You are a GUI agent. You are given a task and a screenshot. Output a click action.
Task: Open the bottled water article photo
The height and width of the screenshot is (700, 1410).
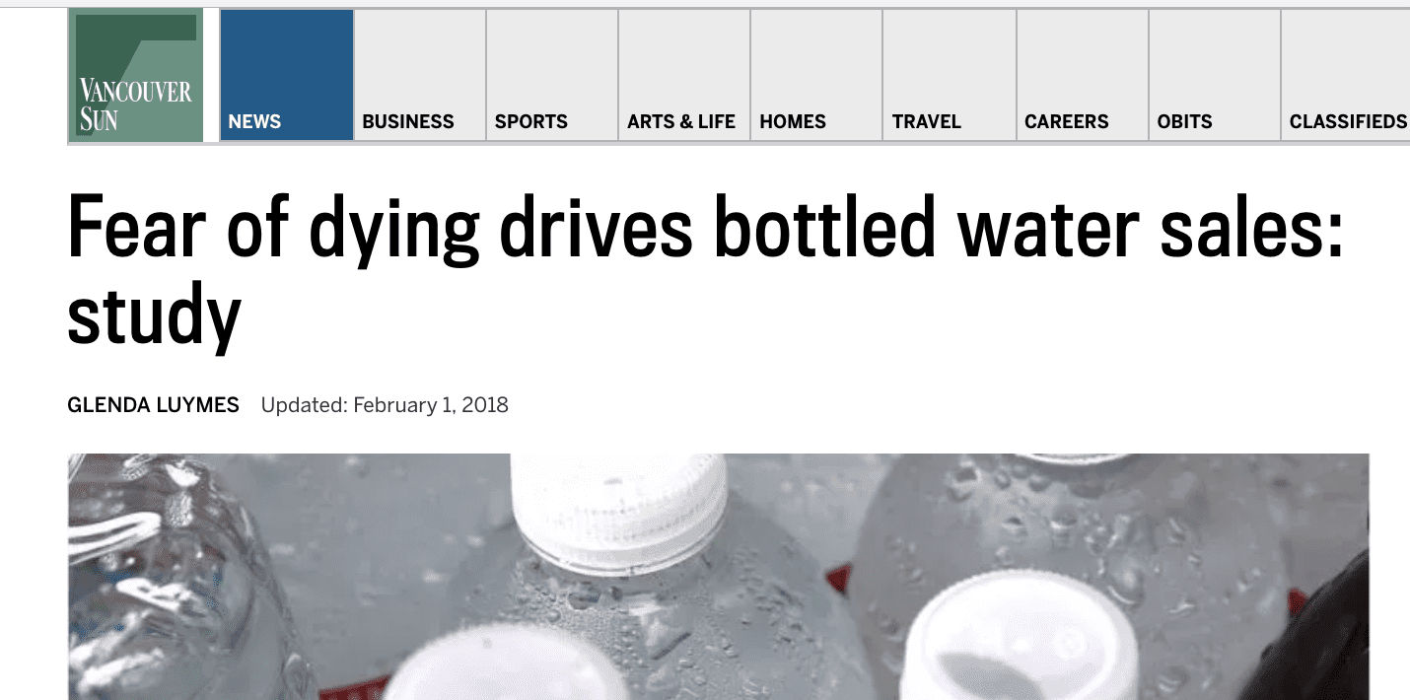719,577
